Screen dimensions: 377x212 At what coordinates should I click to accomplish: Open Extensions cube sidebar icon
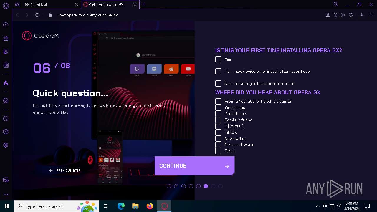click(6, 132)
